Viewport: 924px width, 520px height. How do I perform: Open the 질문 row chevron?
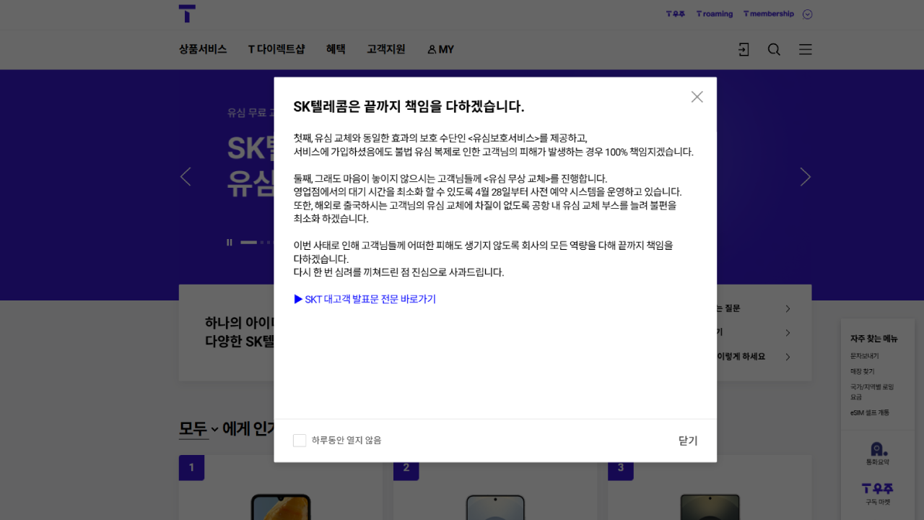pyautogui.click(x=788, y=308)
